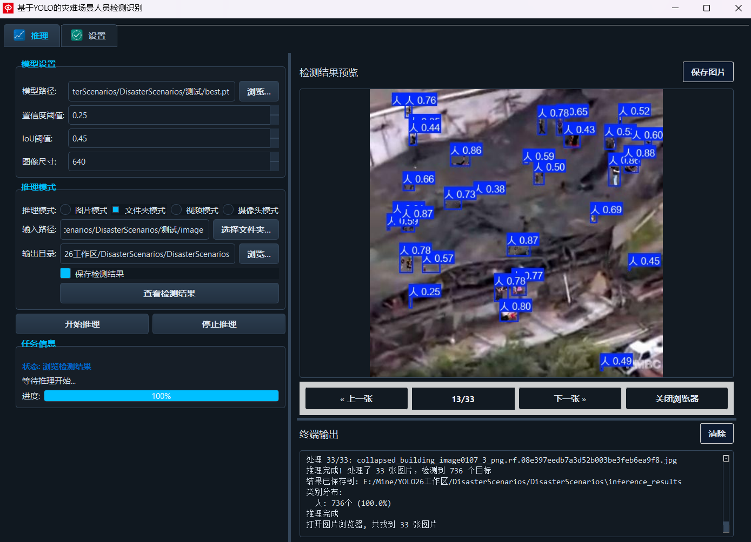Stop inference with 停止推理

tap(219, 324)
